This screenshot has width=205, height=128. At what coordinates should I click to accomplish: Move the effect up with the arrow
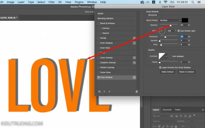click(104, 92)
